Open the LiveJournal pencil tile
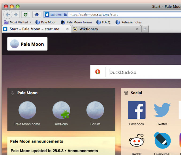 pos(162,144)
